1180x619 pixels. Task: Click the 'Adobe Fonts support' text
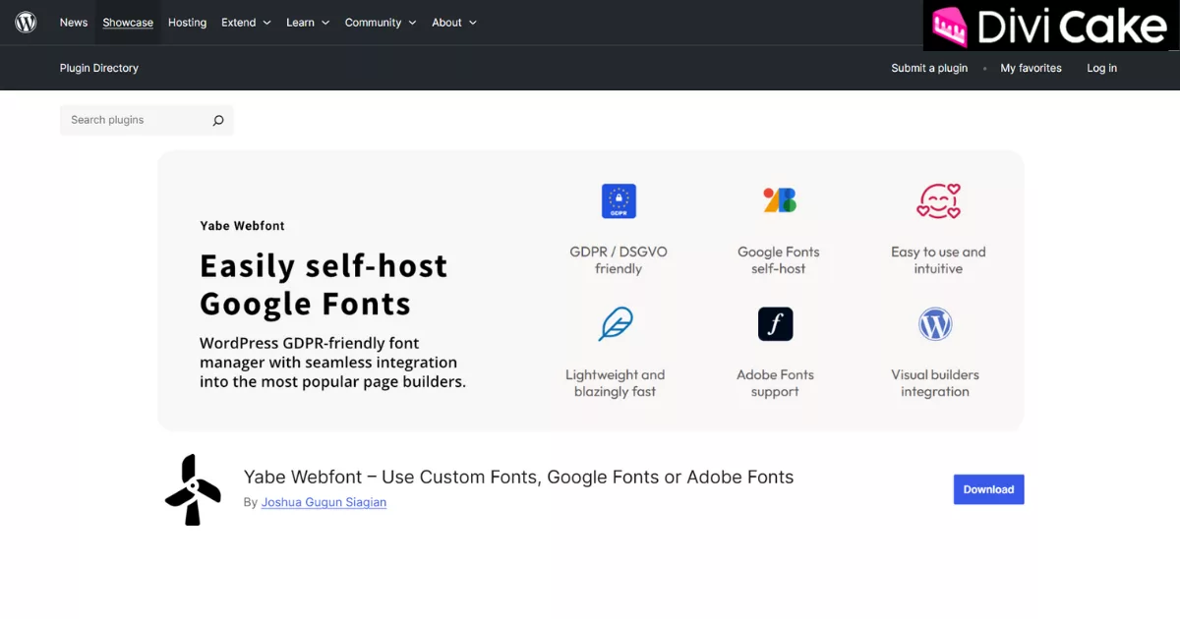[x=775, y=383]
